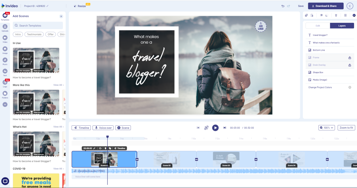357x188 pixels.
Task: Select the Media (Image) layer
Action: [x=330, y=80]
